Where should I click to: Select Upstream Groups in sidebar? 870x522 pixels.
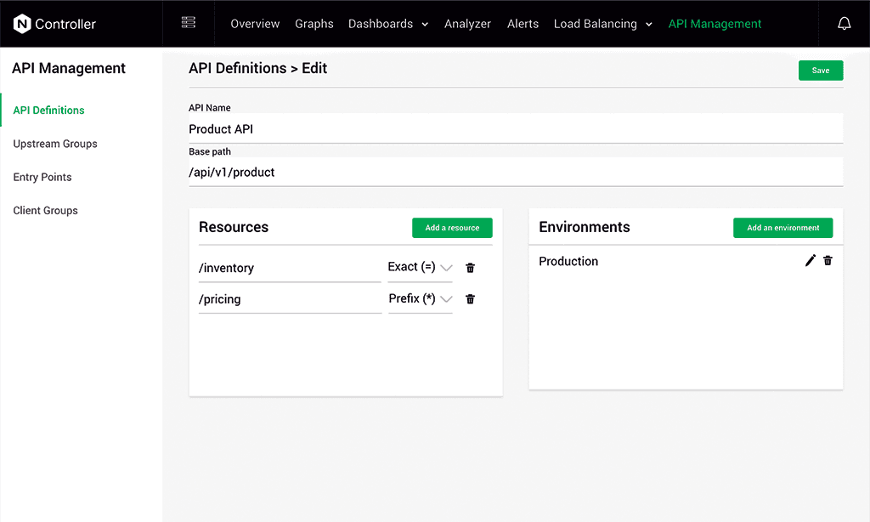[55, 144]
